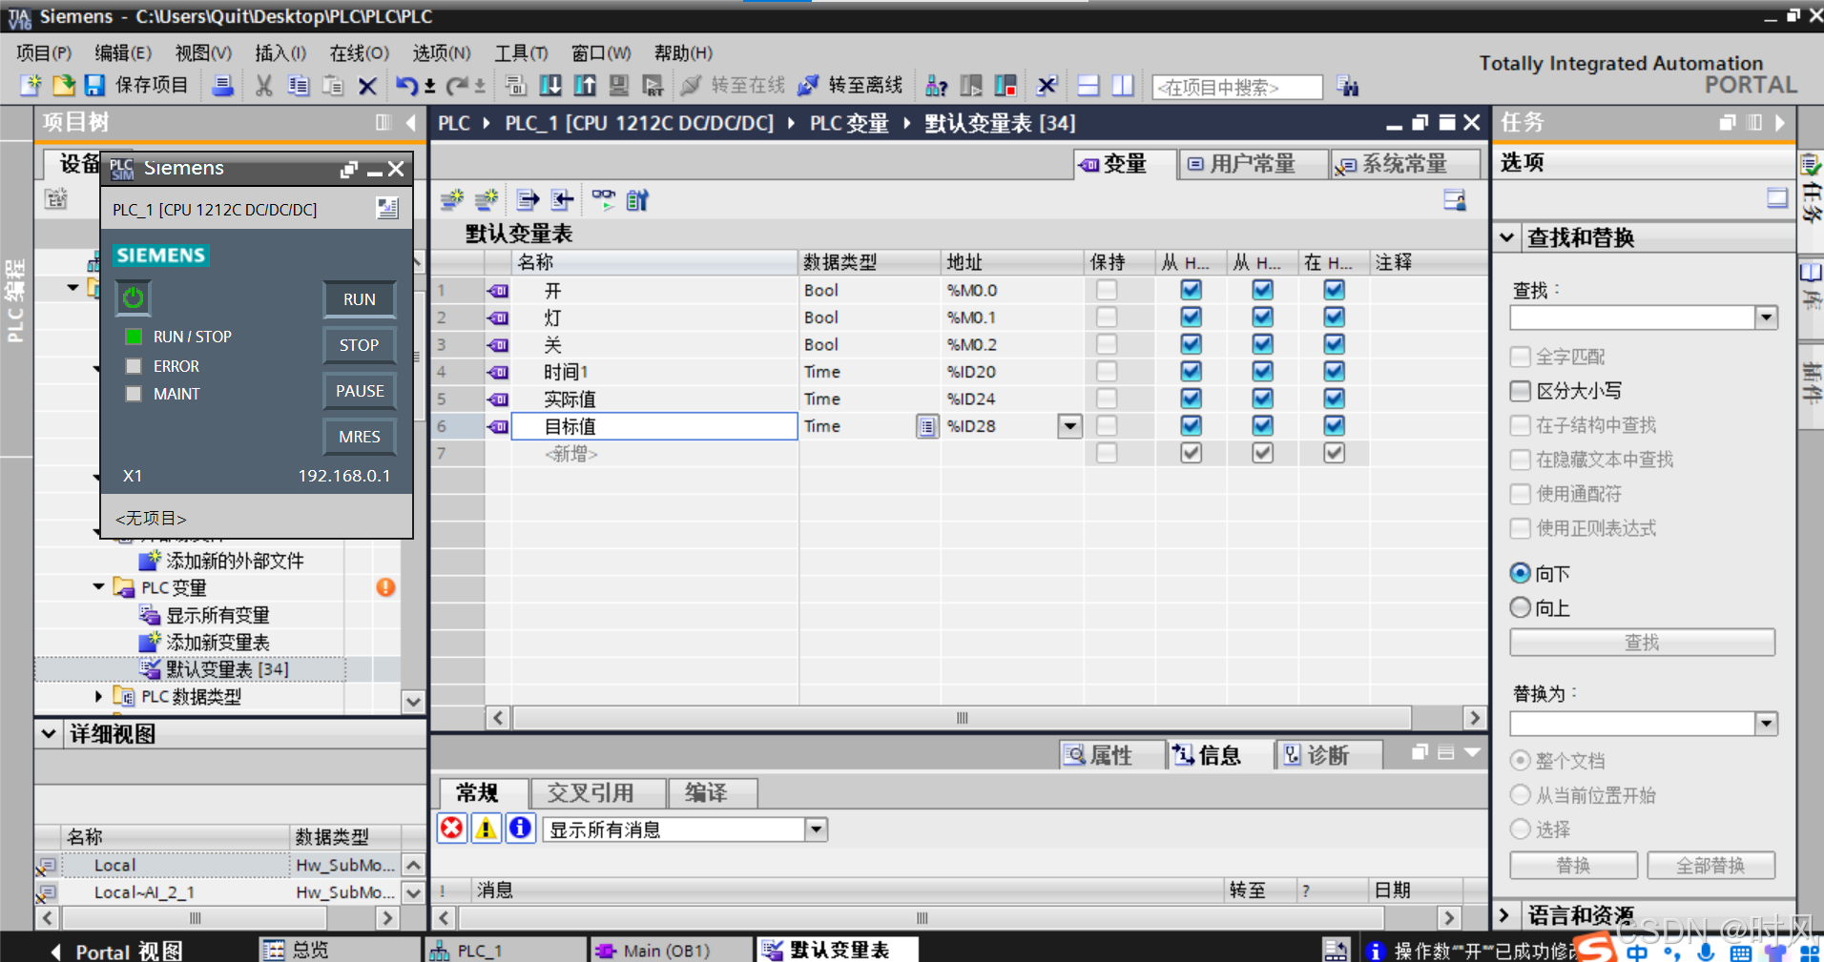The height and width of the screenshot is (962, 1824).
Task: Click the tag table horizontal scrollbar
Action: [962, 717]
